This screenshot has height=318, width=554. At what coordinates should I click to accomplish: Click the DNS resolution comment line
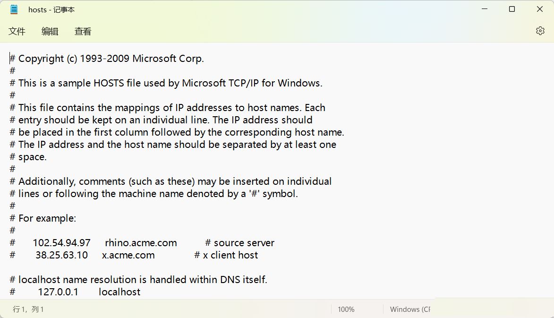138,279
